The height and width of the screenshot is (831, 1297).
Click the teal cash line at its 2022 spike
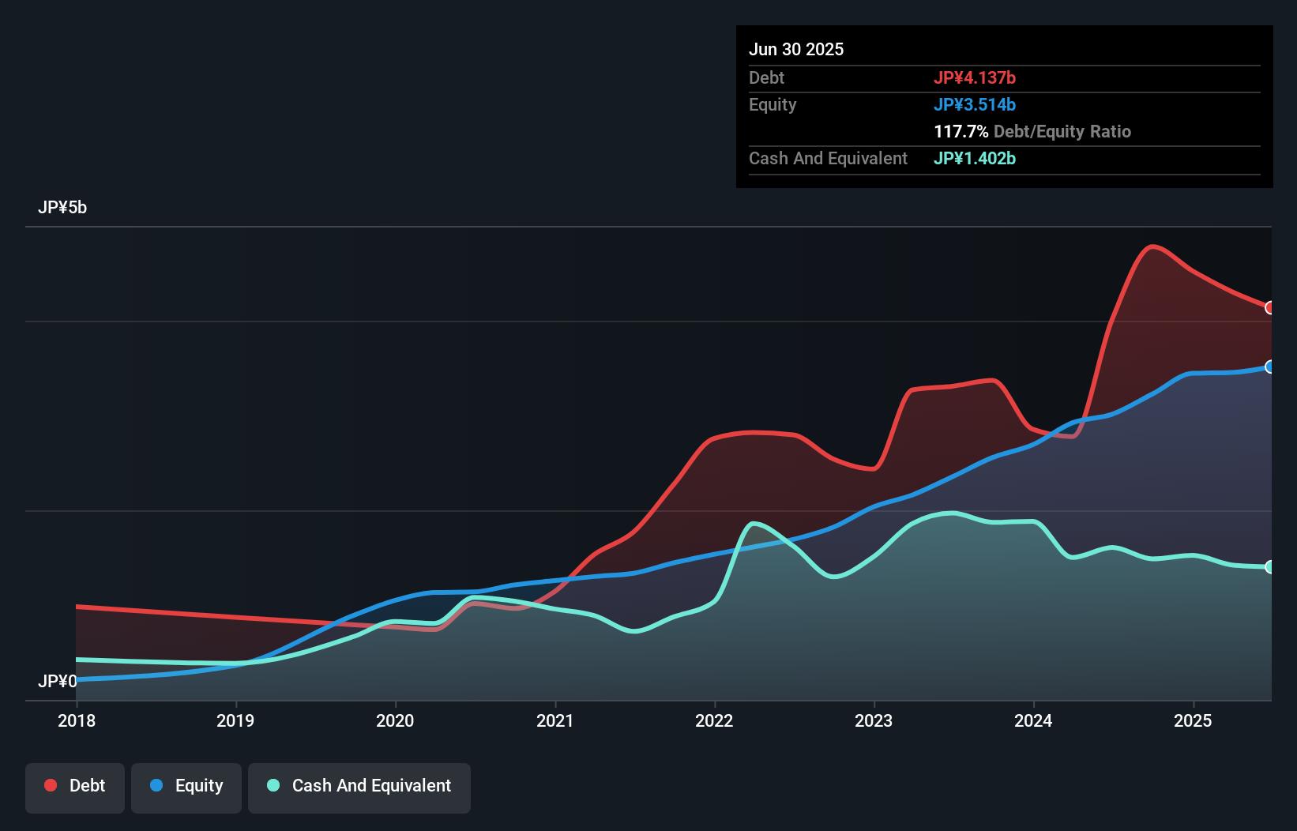coord(754,523)
